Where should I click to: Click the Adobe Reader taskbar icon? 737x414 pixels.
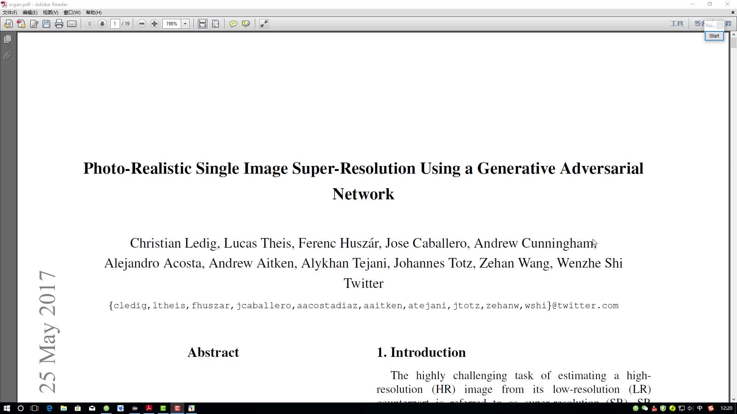click(x=149, y=408)
